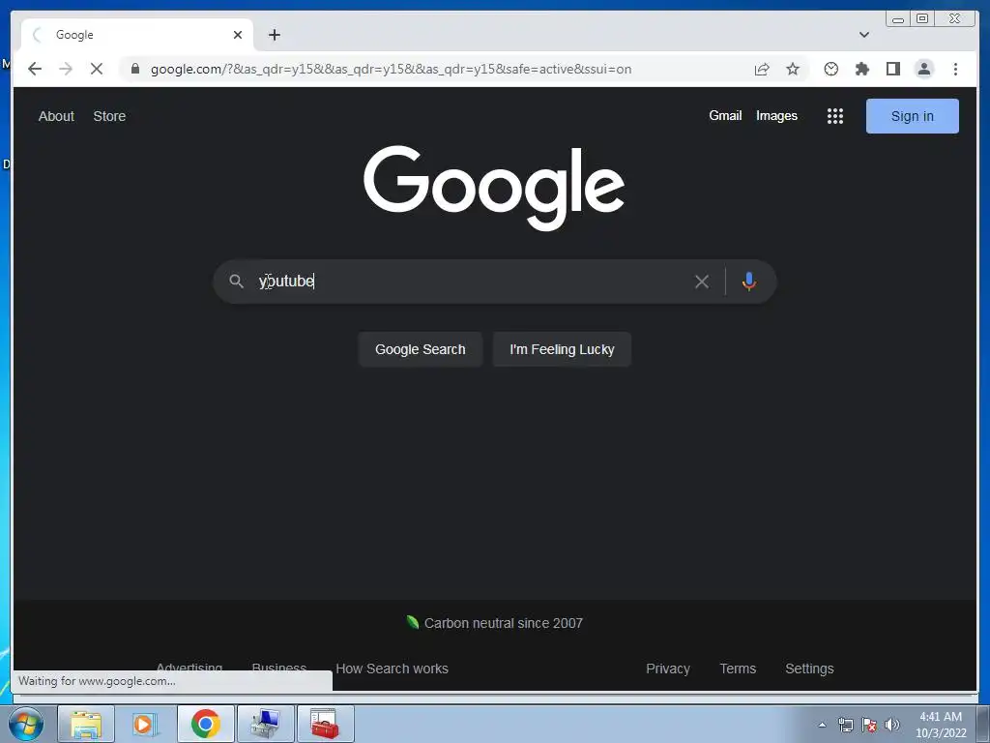This screenshot has width=990, height=743.
Task: Open the About link
Action: pyautogui.click(x=56, y=116)
